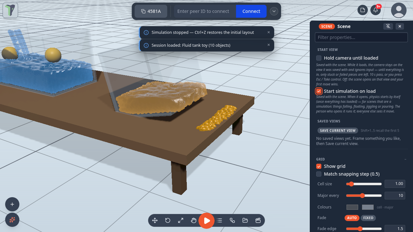Click the Connect button
This screenshot has width=413, height=232.
pos(251,11)
